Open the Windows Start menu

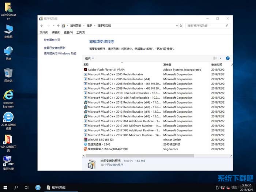pos(5,187)
